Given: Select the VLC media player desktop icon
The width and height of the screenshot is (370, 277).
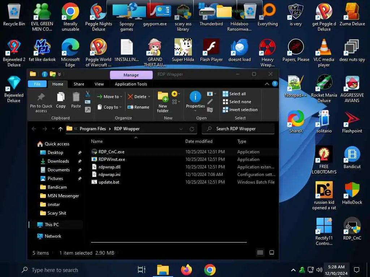Looking at the screenshot, I should point(324,53).
